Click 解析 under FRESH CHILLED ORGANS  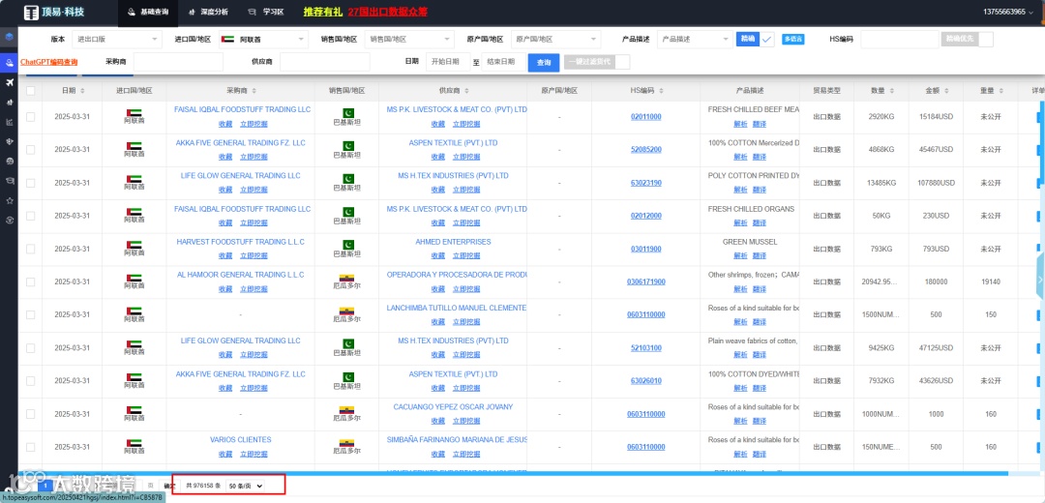click(x=740, y=222)
